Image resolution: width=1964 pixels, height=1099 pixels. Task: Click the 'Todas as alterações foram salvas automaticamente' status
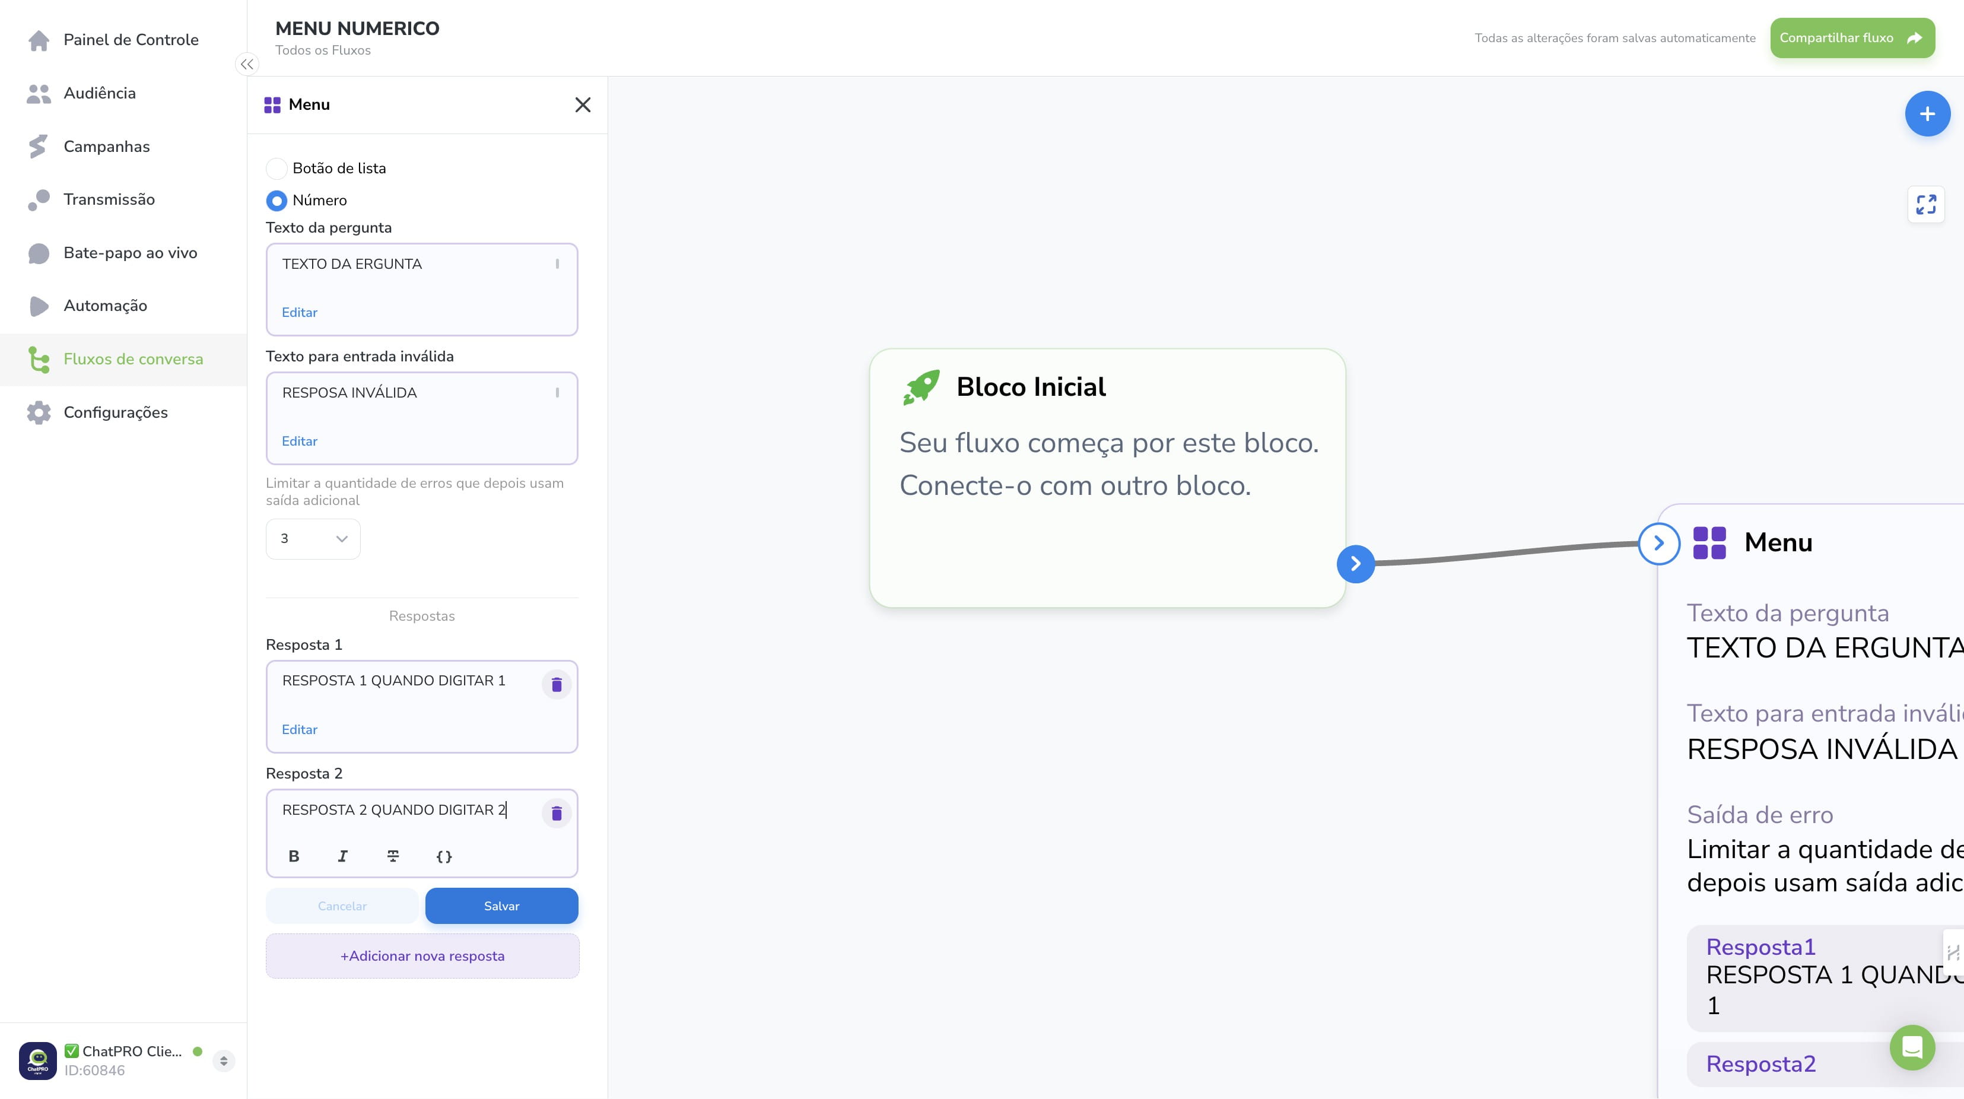tap(1615, 38)
